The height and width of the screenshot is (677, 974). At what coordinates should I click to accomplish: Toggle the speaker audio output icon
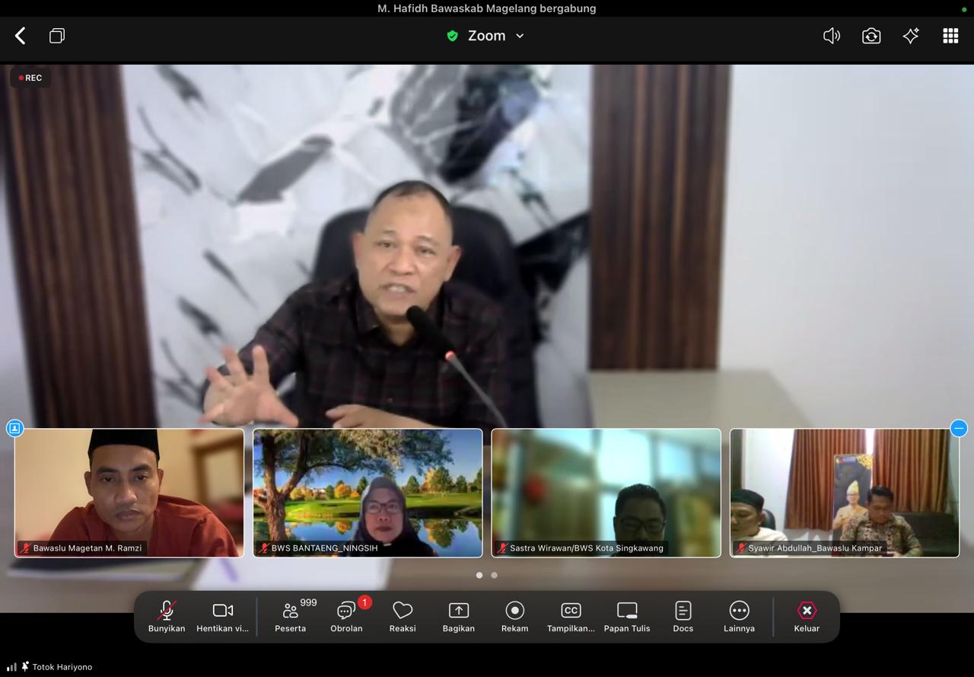(831, 36)
